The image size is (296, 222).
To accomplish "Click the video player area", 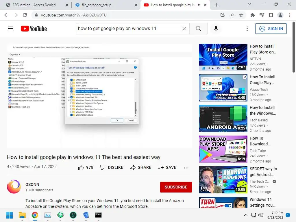I will tap(99, 96).
